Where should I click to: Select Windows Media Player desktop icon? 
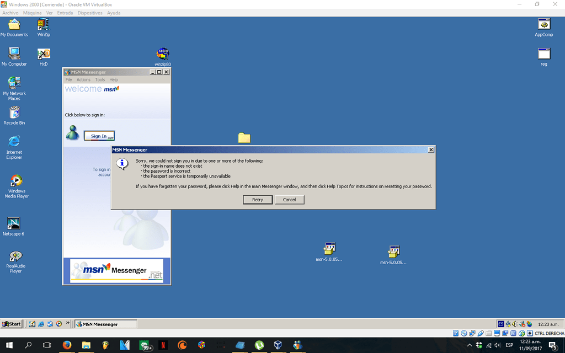[x=17, y=186]
